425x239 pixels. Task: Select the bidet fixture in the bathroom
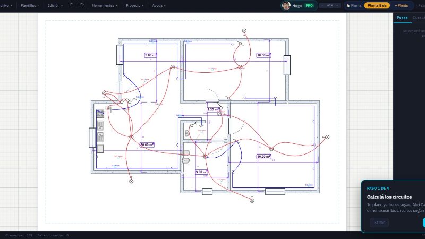click(x=185, y=161)
